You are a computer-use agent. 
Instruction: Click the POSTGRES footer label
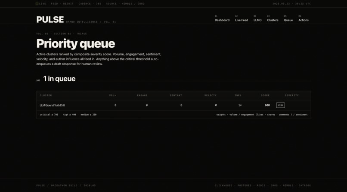point(245,186)
